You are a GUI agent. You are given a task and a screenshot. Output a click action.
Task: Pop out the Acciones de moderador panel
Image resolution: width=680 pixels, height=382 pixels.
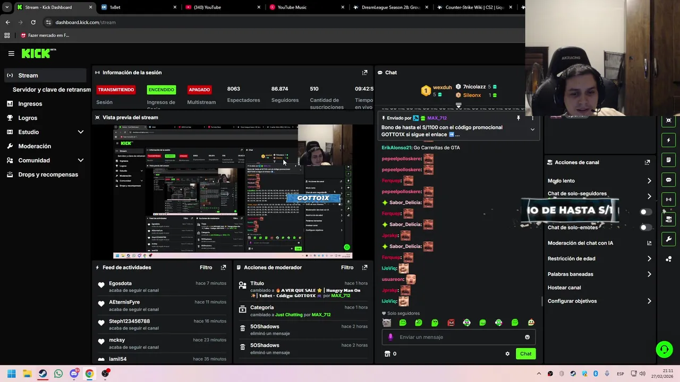364,267
